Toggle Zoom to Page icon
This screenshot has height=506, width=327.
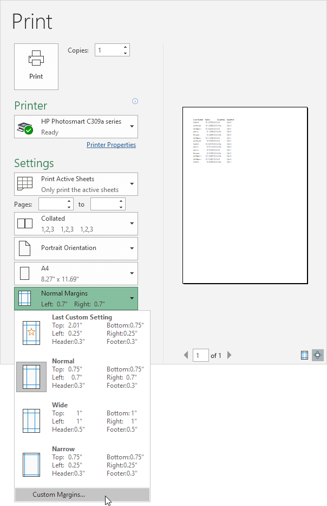318,355
